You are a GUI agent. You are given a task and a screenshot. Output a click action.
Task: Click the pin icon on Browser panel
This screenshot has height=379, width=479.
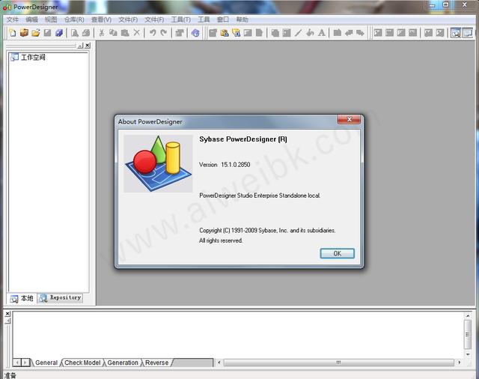(80, 46)
